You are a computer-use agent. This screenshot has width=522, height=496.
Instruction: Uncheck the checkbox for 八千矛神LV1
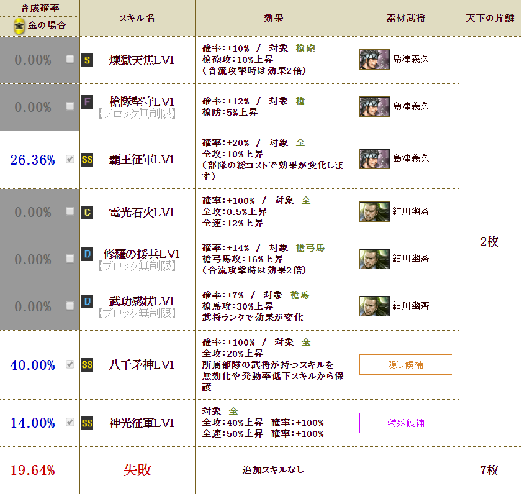(70, 364)
